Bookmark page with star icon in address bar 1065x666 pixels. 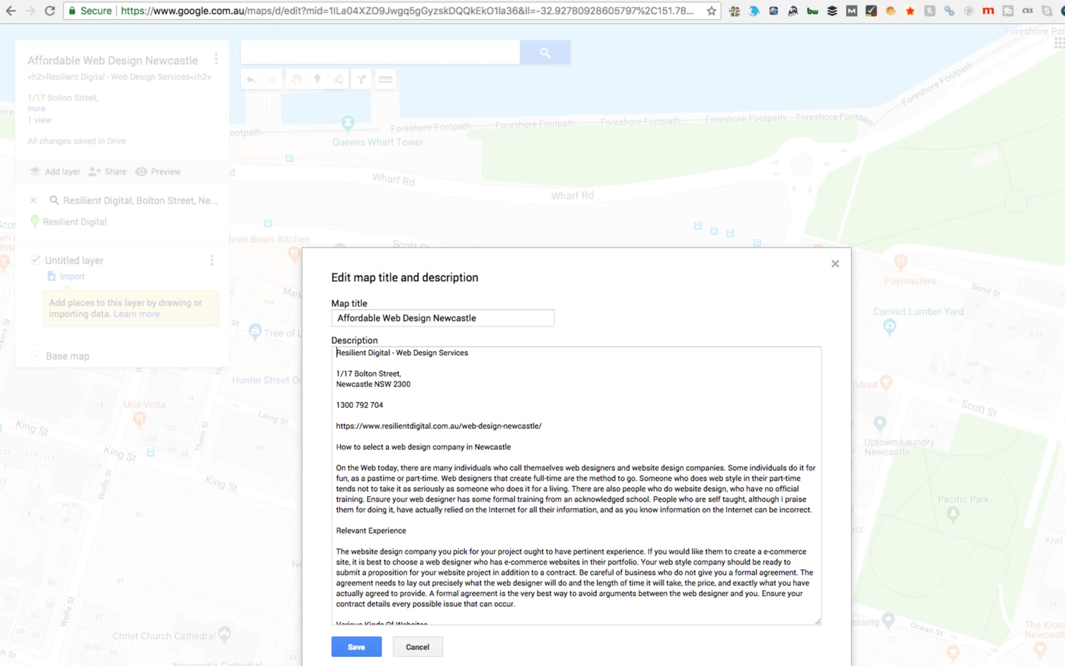tap(711, 11)
